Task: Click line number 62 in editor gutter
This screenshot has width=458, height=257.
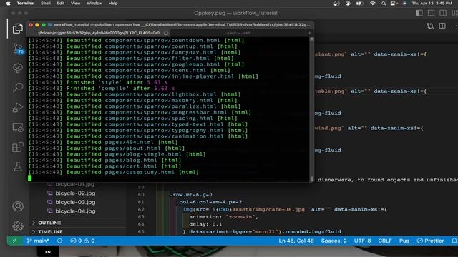Action: [141, 209]
